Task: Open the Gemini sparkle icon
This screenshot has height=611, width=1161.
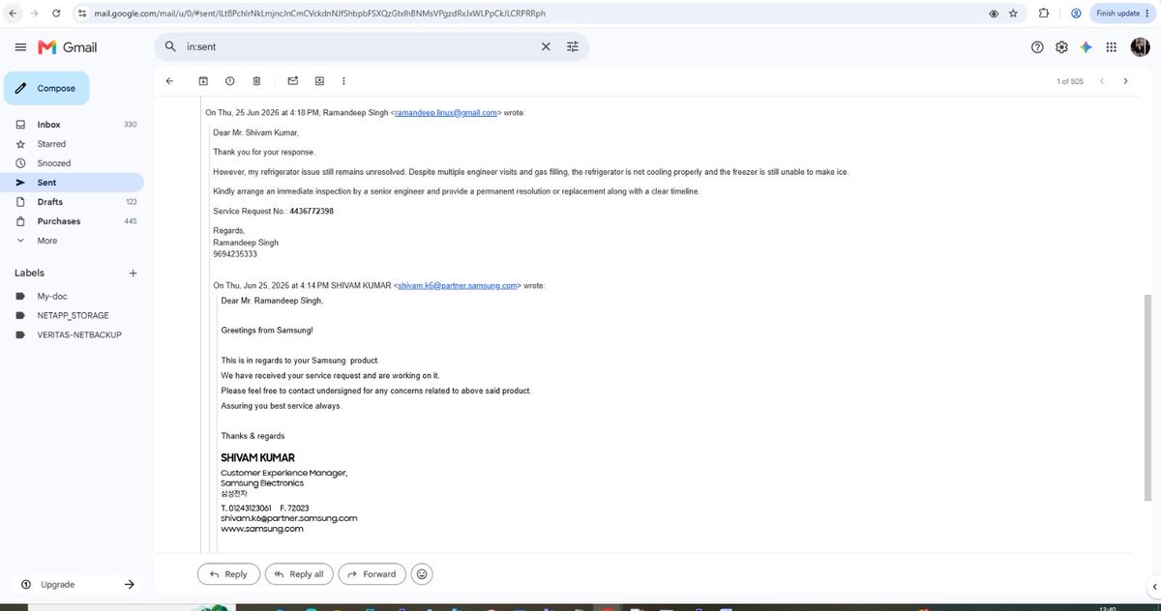Action: 1086,47
